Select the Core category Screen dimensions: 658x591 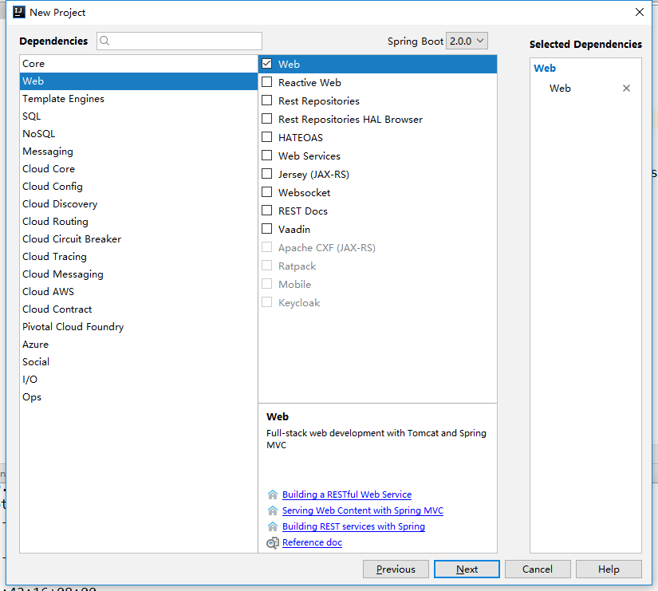(139, 64)
